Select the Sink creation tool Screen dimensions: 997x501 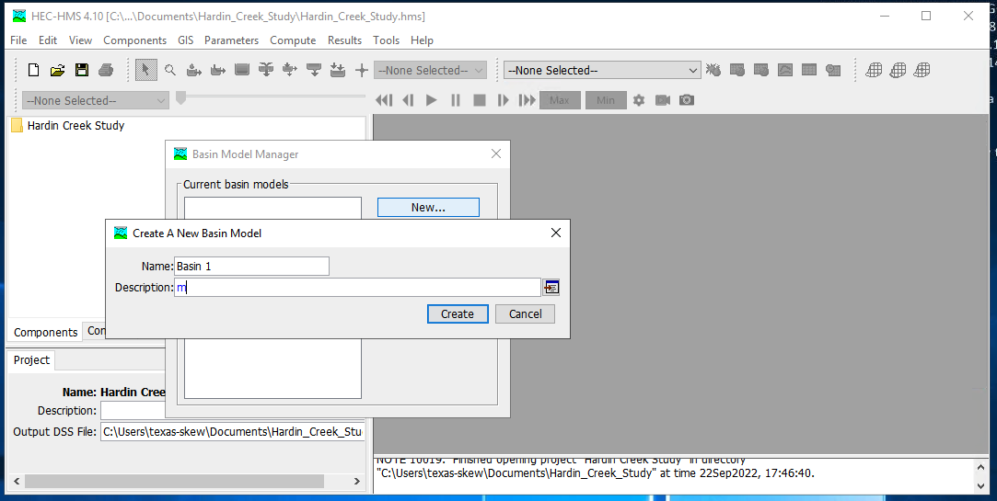[338, 71]
